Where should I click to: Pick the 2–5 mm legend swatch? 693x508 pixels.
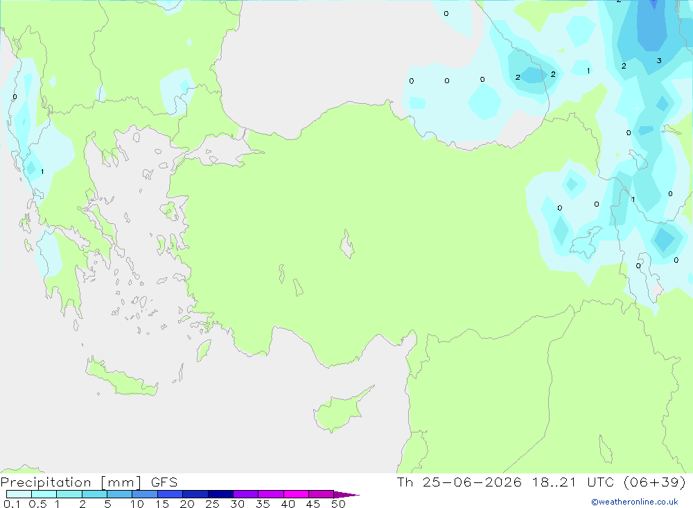(x=94, y=494)
